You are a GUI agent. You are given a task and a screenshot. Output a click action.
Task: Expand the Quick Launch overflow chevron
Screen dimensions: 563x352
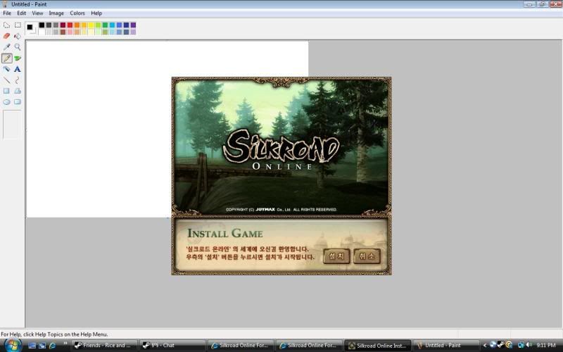click(65, 344)
